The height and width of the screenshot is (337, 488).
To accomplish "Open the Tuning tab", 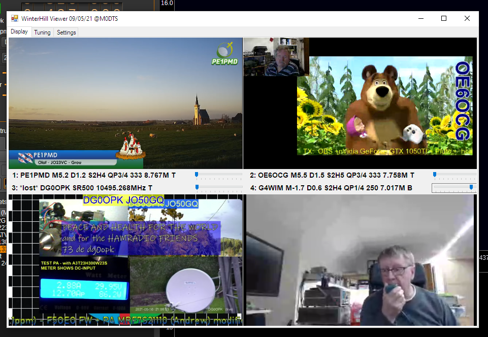I will [x=42, y=32].
